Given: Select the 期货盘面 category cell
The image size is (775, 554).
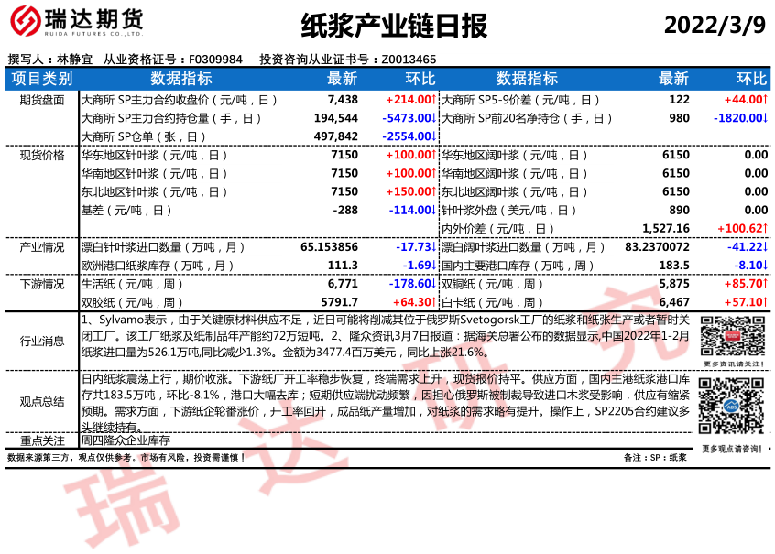Looking at the screenshot, I should tap(42, 100).
